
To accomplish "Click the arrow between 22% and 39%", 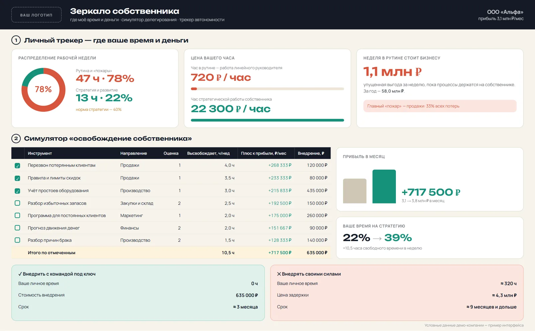I will [x=377, y=238].
